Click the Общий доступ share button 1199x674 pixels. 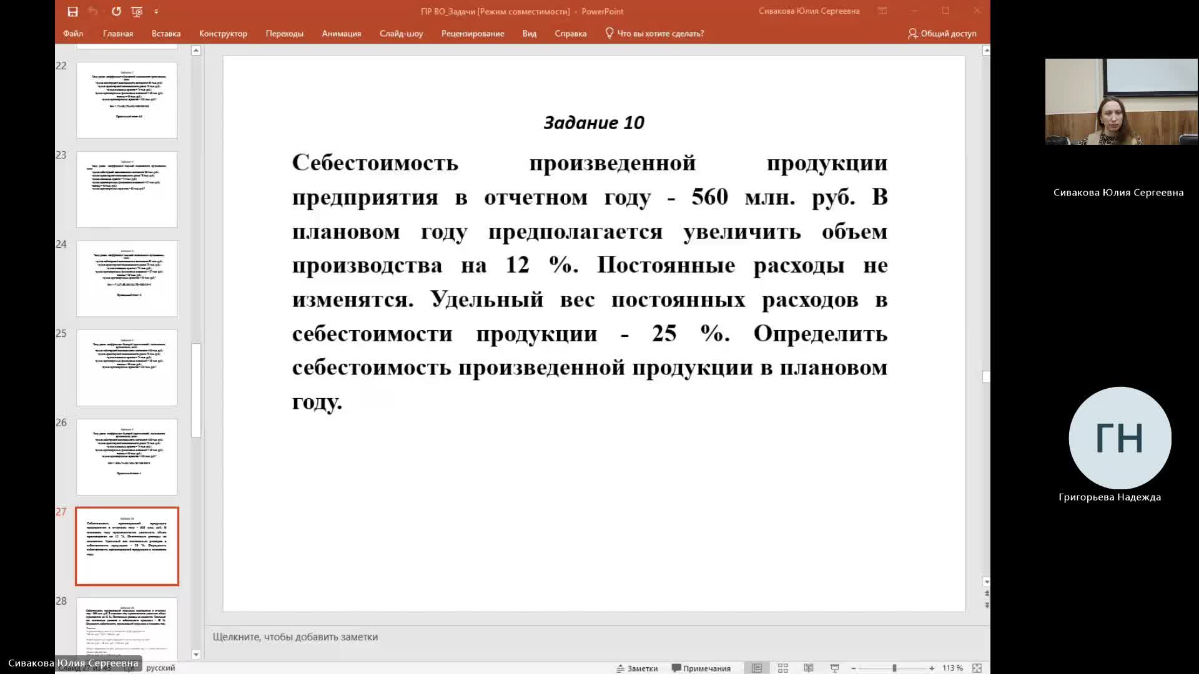[x=942, y=34]
